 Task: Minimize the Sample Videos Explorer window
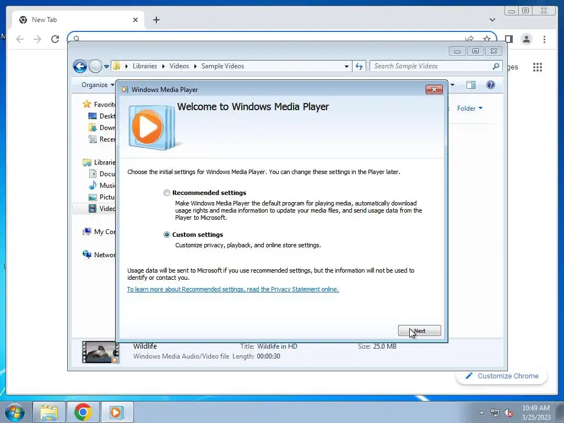click(457, 51)
